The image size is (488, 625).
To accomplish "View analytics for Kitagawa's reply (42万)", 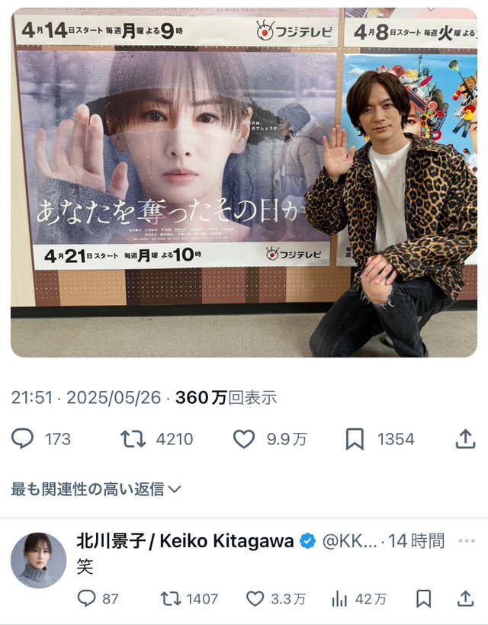I will [359, 598].
